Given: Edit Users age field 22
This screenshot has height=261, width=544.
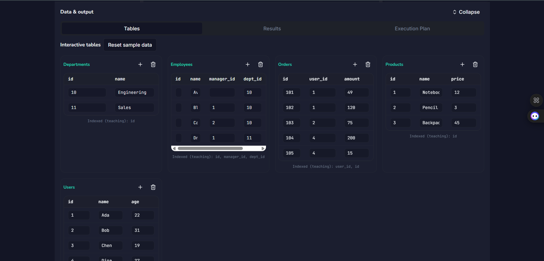Looking at the screenshot, I should (143, 215).
